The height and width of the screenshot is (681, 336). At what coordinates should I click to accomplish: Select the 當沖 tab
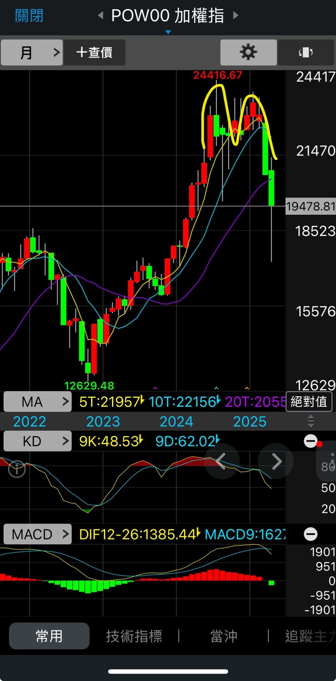[x=224, y=636]
